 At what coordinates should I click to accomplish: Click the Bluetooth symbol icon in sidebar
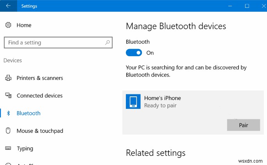click(8, 113)
